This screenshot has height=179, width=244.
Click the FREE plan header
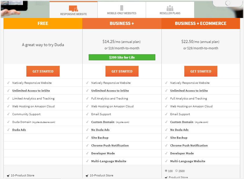pyautogui.click(x=43, y=23)
